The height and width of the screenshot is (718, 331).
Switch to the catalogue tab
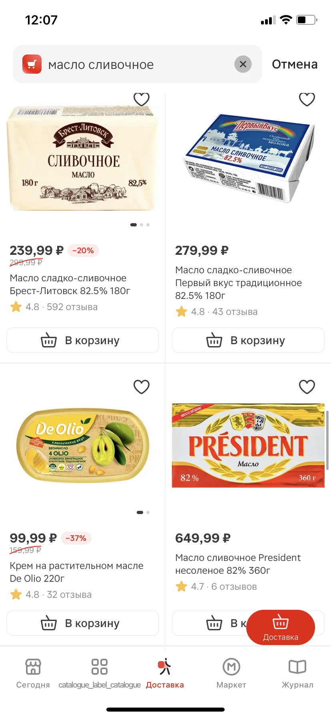[100, 673]
